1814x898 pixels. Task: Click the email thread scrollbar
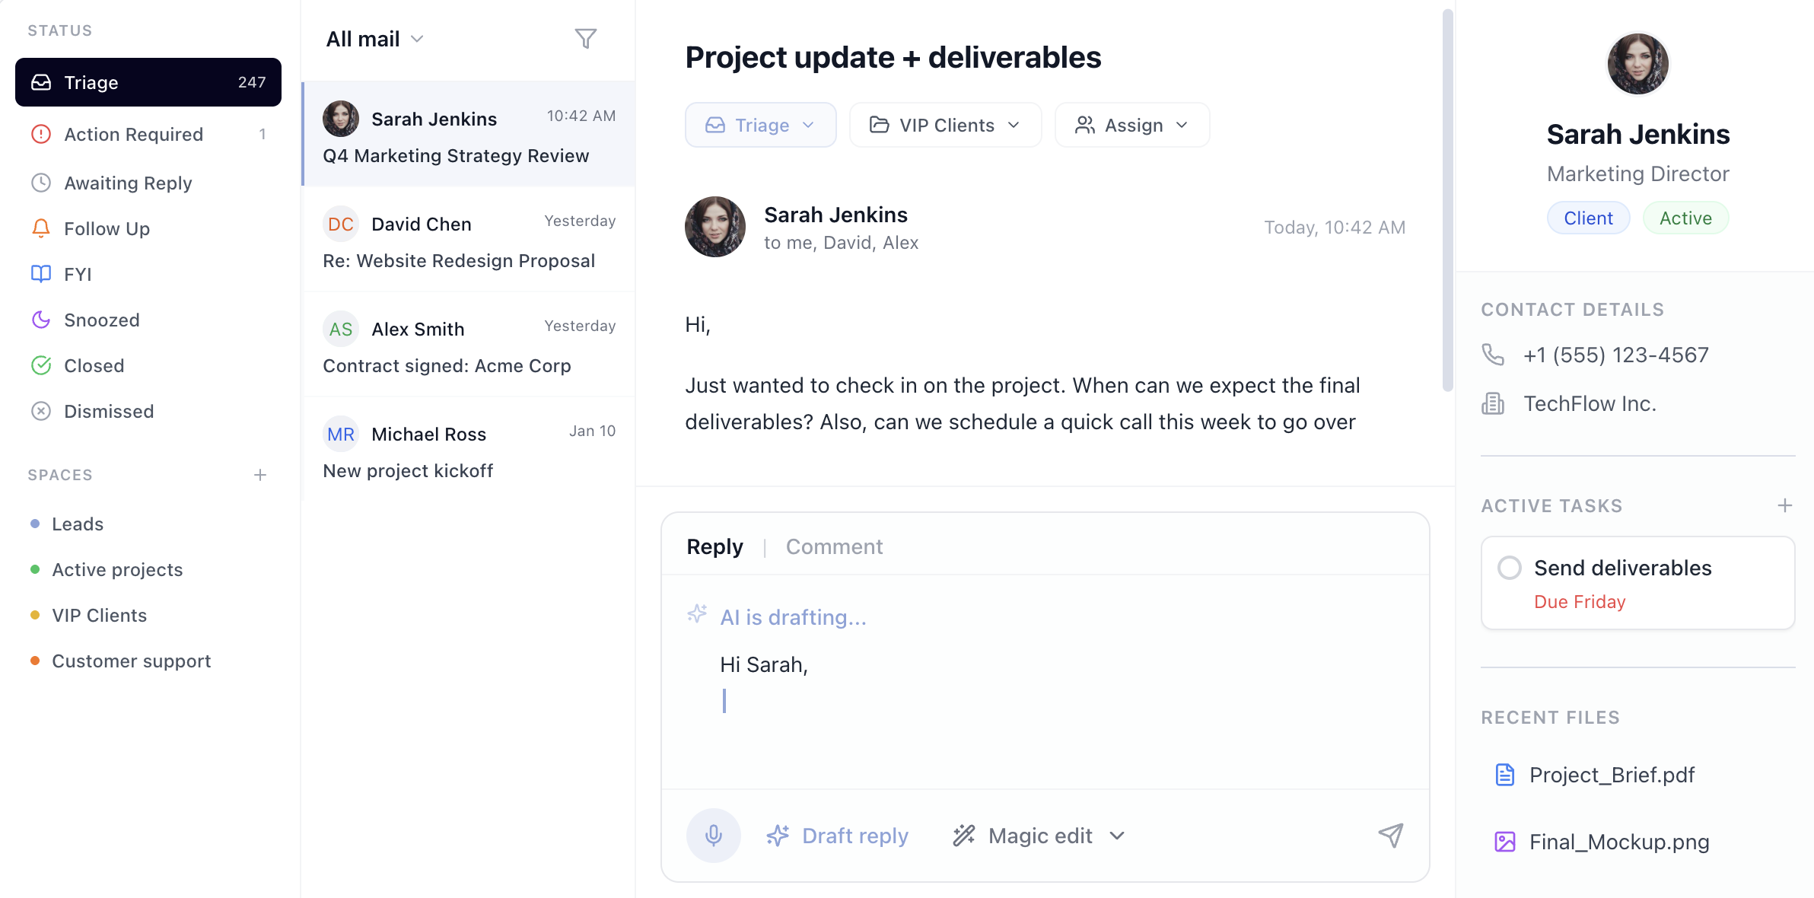click(1447, 199)
